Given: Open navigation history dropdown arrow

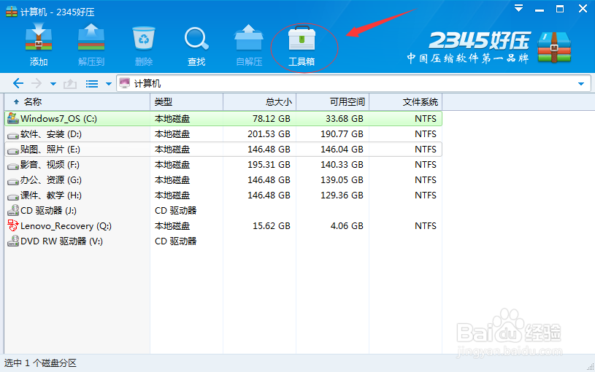Looking at the screenshot, I should [x=53, y=84].
